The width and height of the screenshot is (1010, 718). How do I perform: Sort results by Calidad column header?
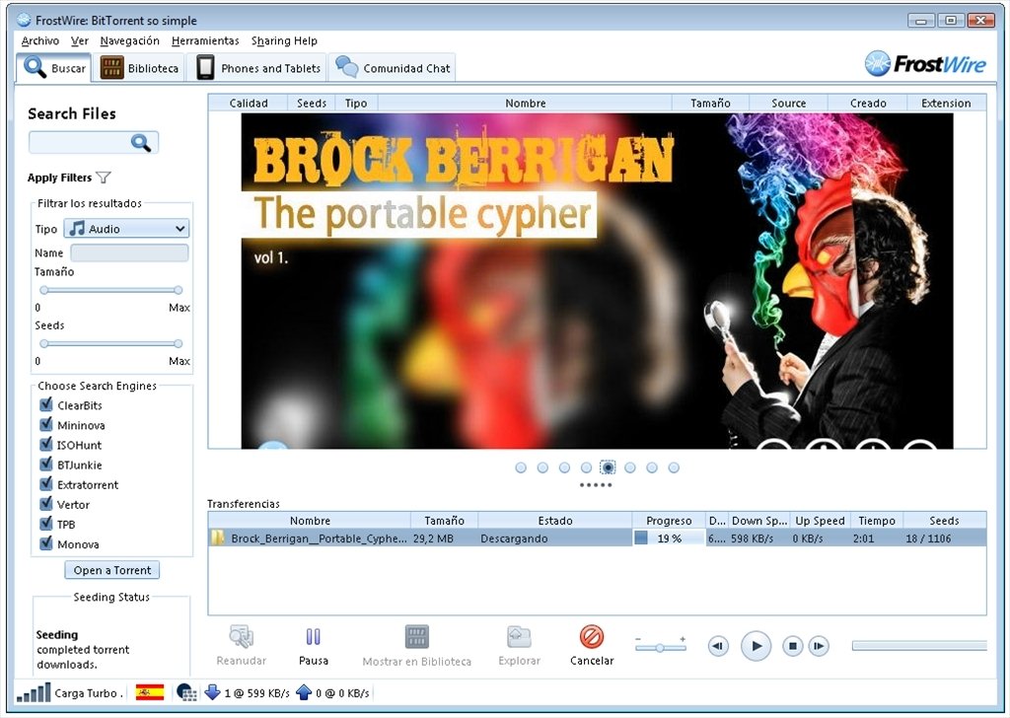tap(248, 103)
